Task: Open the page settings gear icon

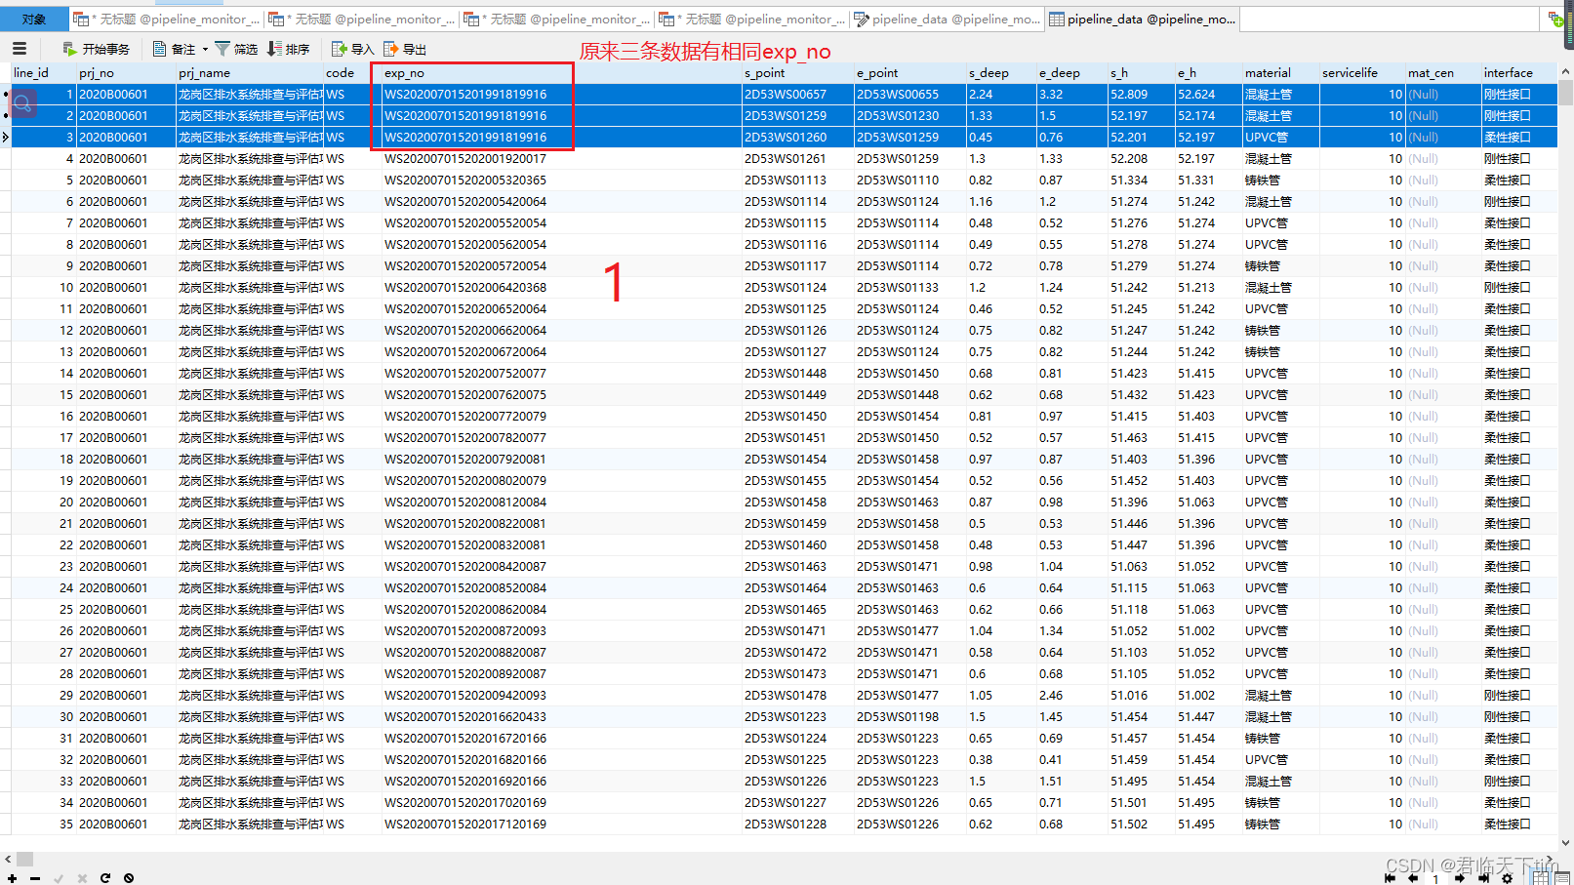Action: [1507, 878]
